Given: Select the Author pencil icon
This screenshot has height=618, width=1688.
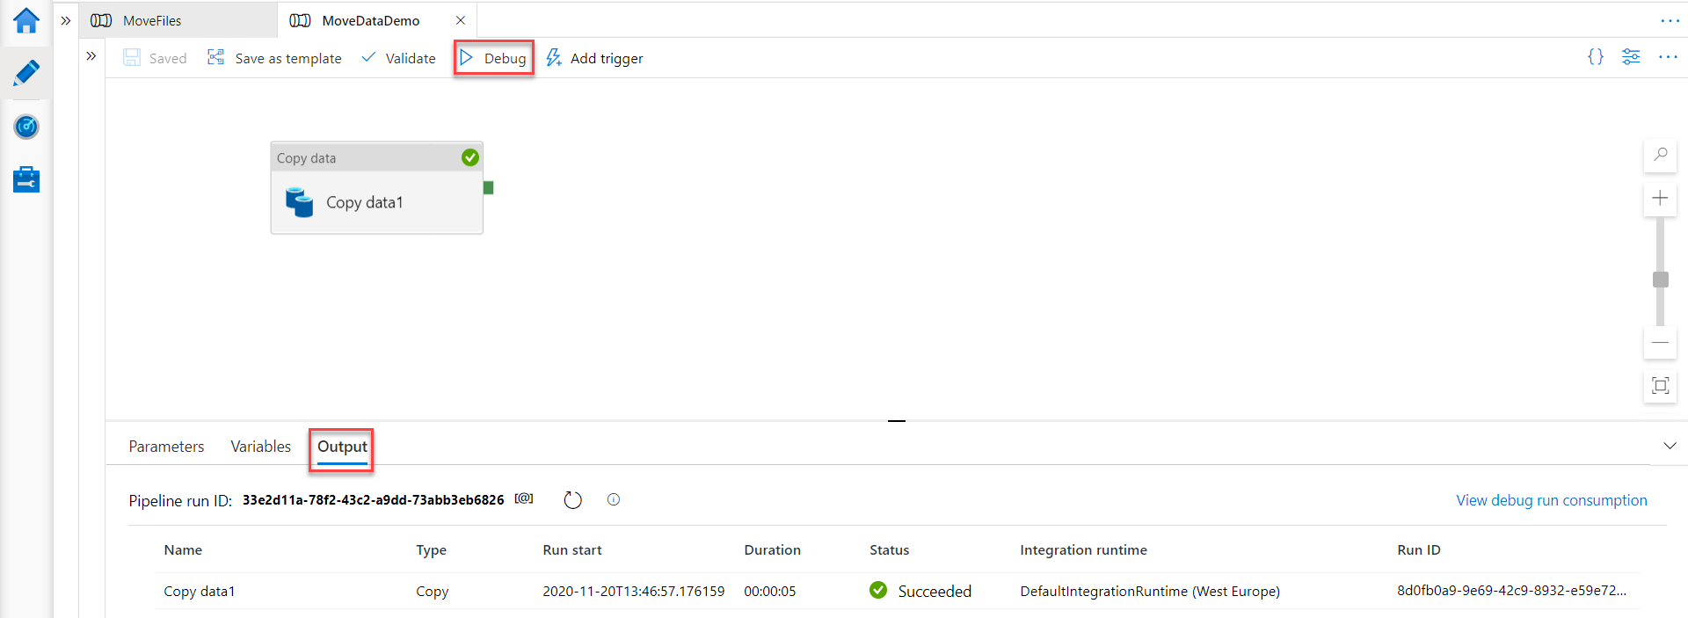Looking at the screenshot, I should pyautogui.click(x=26, y=73).
